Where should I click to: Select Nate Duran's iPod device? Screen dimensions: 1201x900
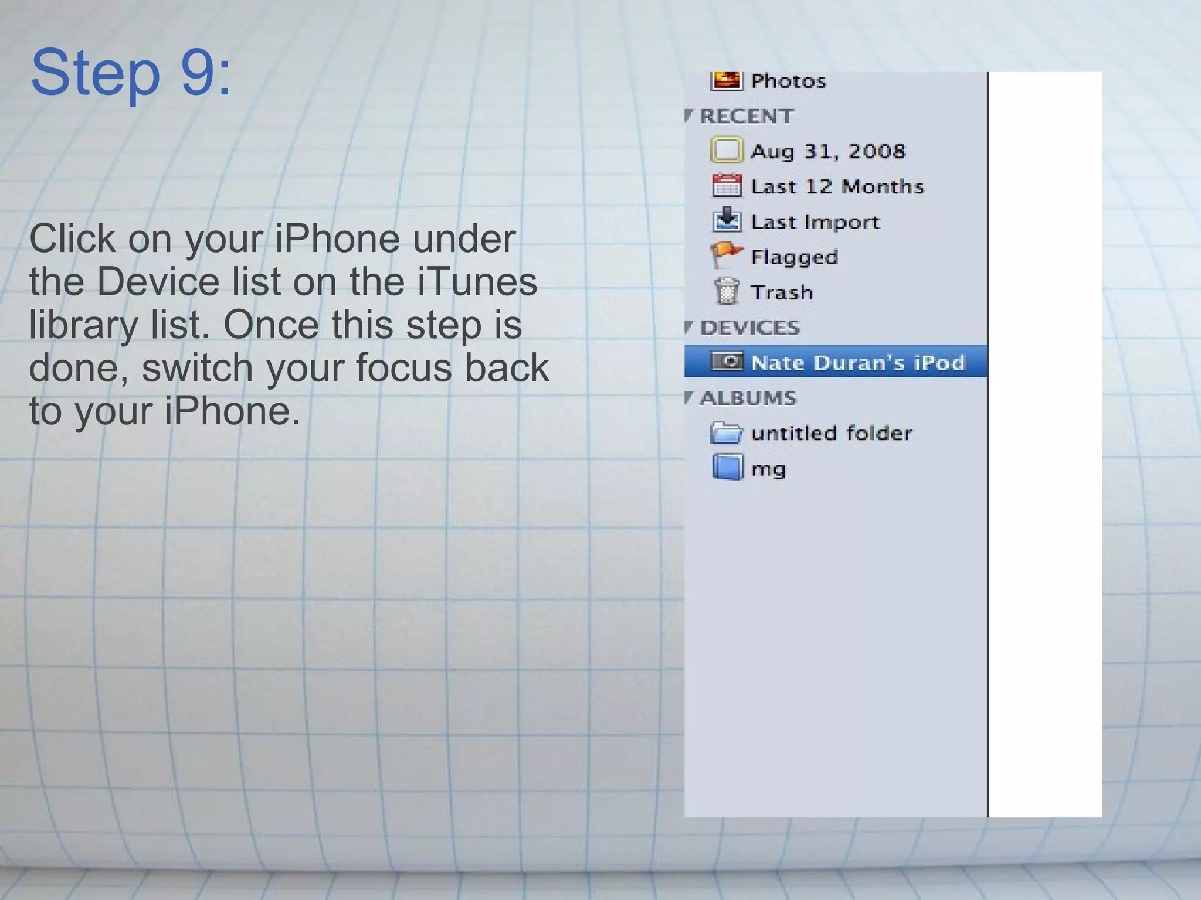(x=836, y=362)
